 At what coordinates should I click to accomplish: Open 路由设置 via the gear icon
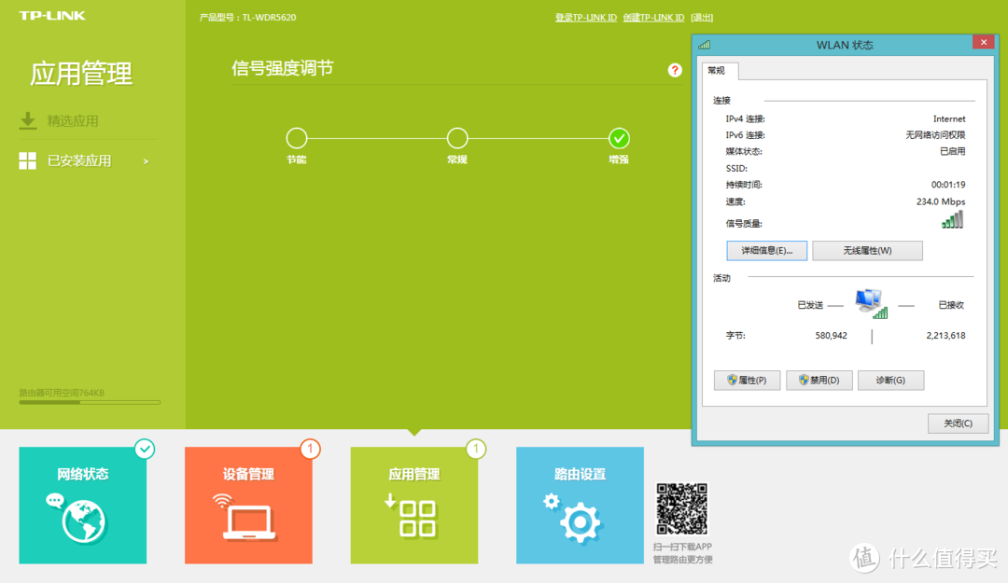click(x=580, y=522)
